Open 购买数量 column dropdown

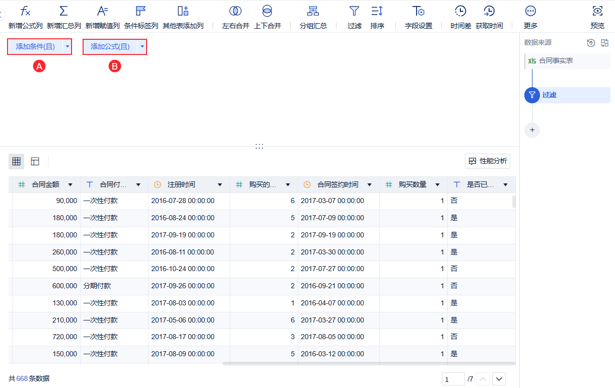pos(438,185)
